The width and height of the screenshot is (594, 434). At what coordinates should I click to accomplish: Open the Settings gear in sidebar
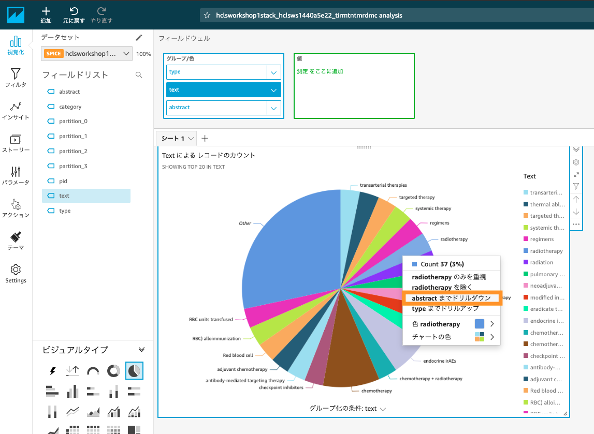coord(16,274)
